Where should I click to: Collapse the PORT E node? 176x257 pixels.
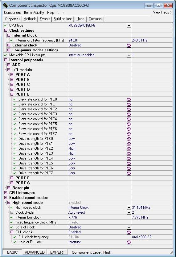point(12,94)
